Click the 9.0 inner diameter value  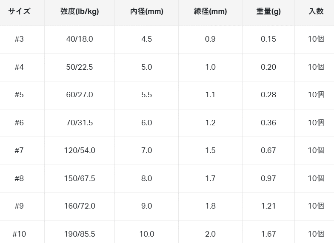[x=146, y=206]
